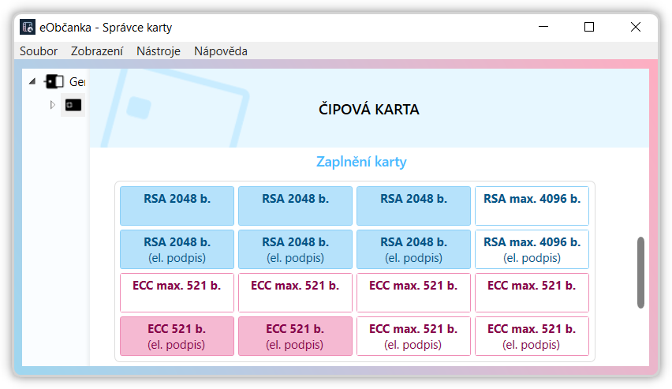Select the black chip card icon in tree

click(x=73, y=104)
